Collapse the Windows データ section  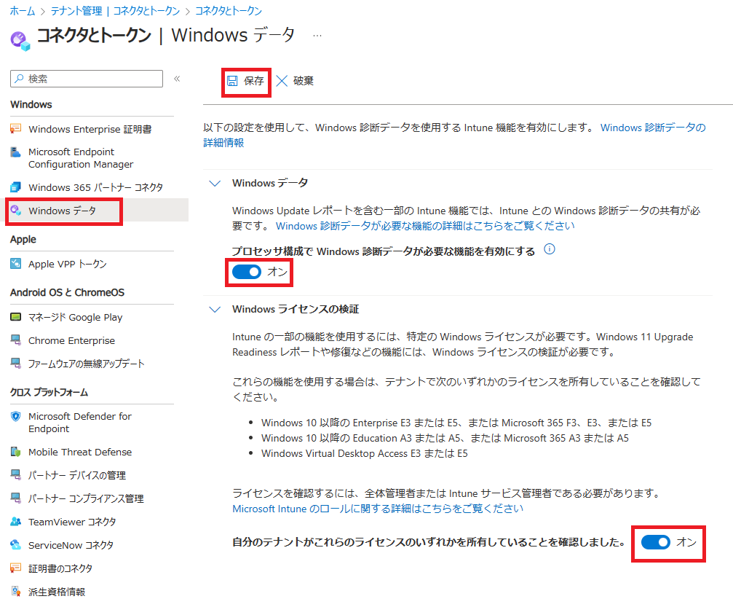(x=215, y=183)
